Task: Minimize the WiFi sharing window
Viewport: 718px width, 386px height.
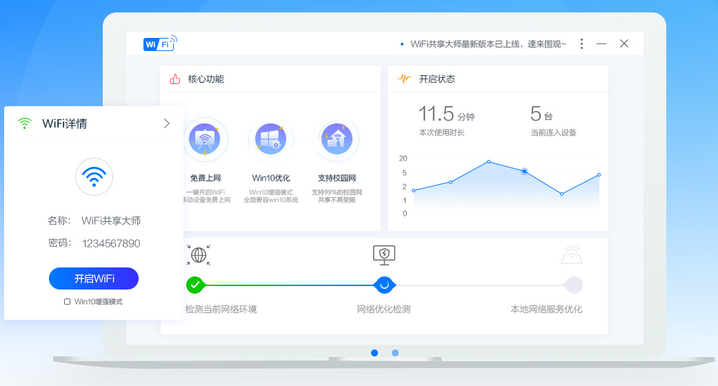Action: click(x=601, y=44)
